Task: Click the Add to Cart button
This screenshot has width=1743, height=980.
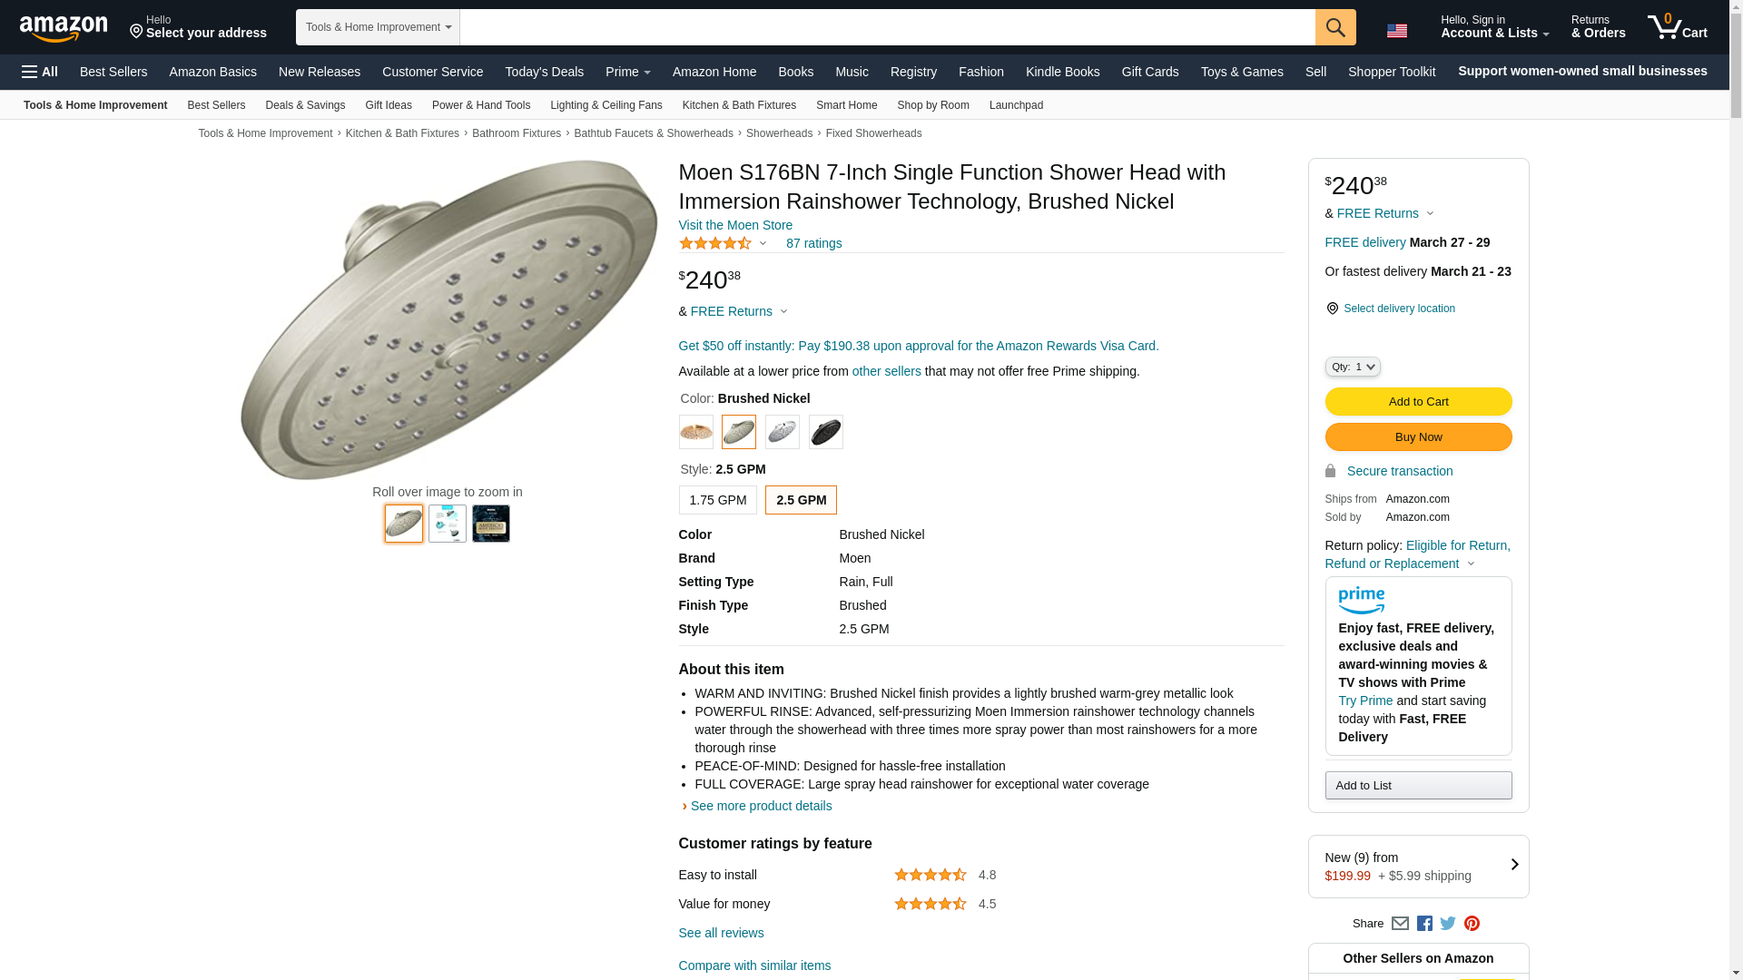Action: click(x=1417, y=401)
